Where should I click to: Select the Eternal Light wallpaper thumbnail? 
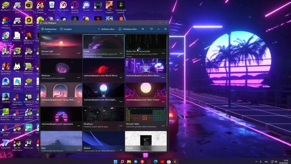61,46
